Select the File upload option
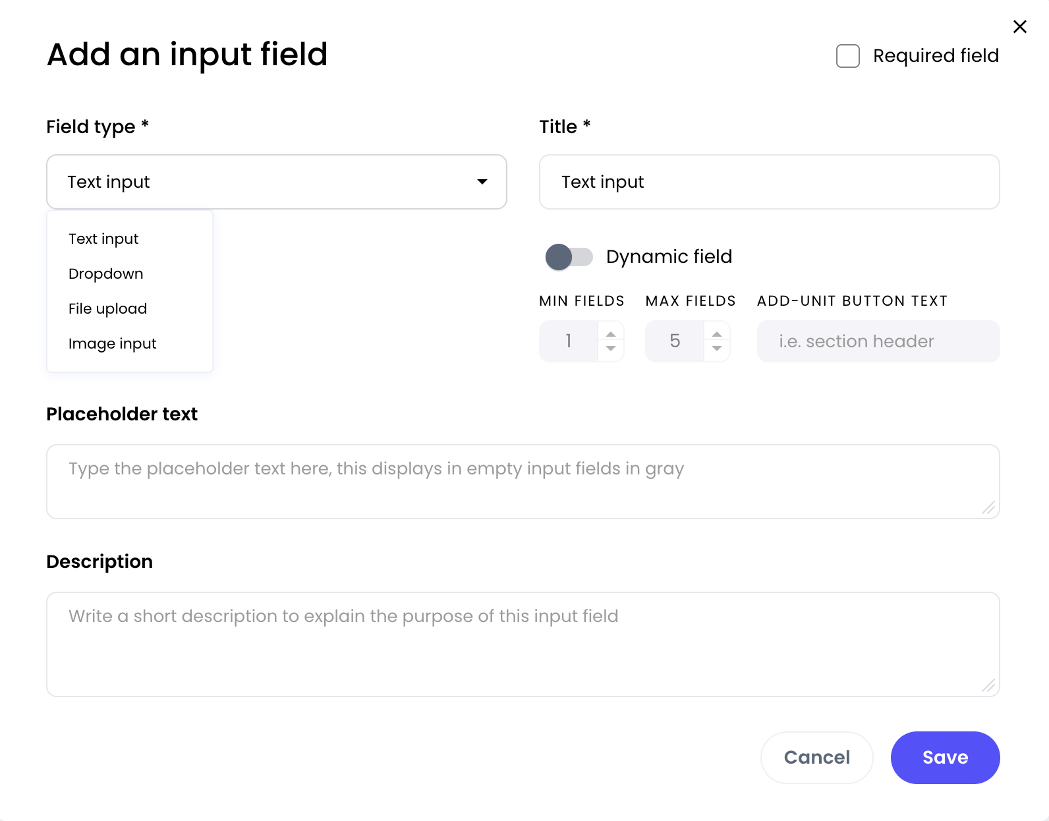The image size is (1049, 821). click(130, 308)
